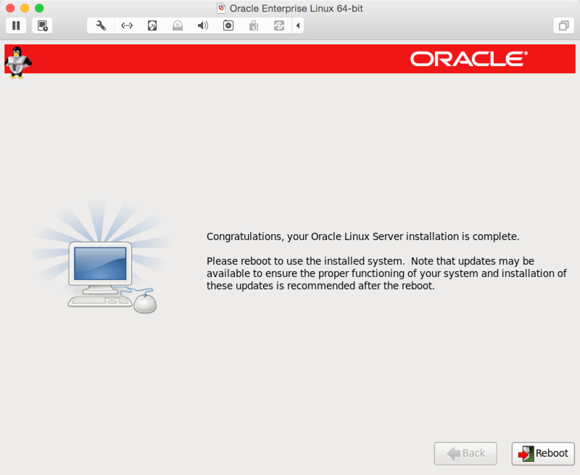Image resolution: width=580 pixels, height=475 pixels.
Task: Pause the virtual machine
Action: point(16,25)
